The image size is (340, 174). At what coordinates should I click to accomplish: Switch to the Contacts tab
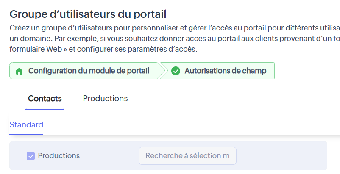coord(45,99)
